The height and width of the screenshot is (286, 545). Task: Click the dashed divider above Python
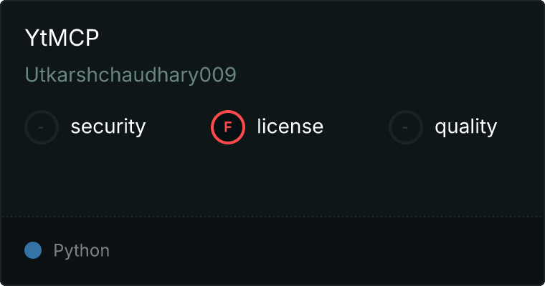click(x=272, y=217)
